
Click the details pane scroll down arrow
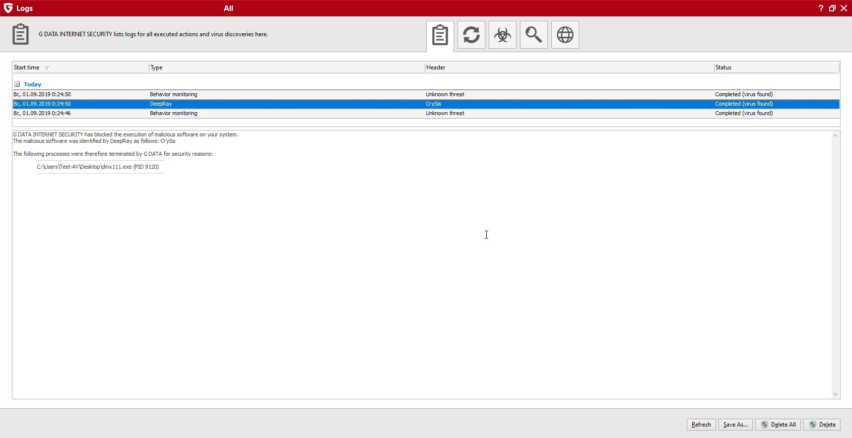[x=836, y=394]
